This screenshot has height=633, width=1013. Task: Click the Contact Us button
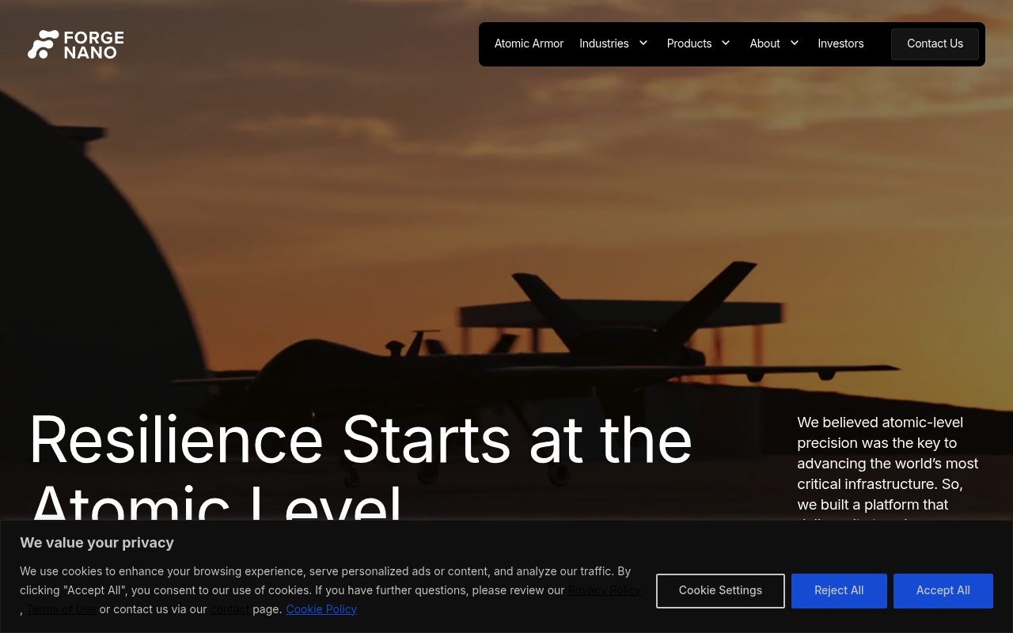935,44
